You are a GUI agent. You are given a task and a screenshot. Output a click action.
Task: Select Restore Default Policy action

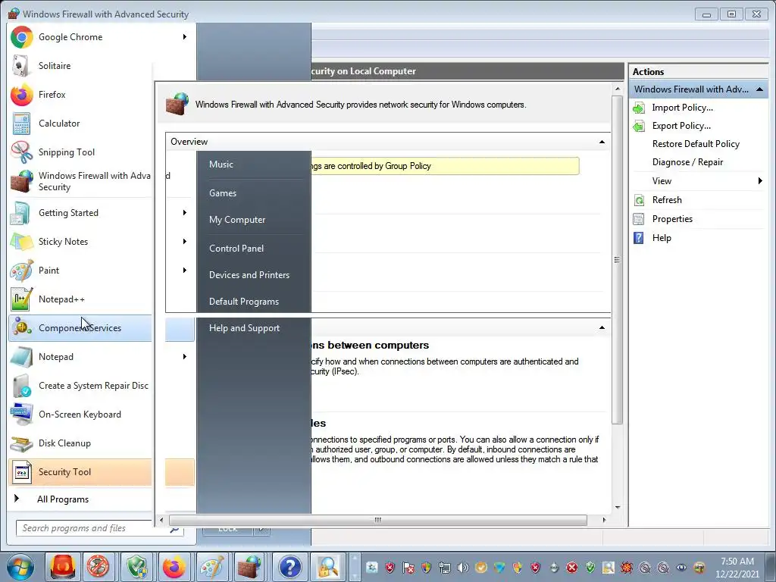pyautogui.click(x=696, y=144)
